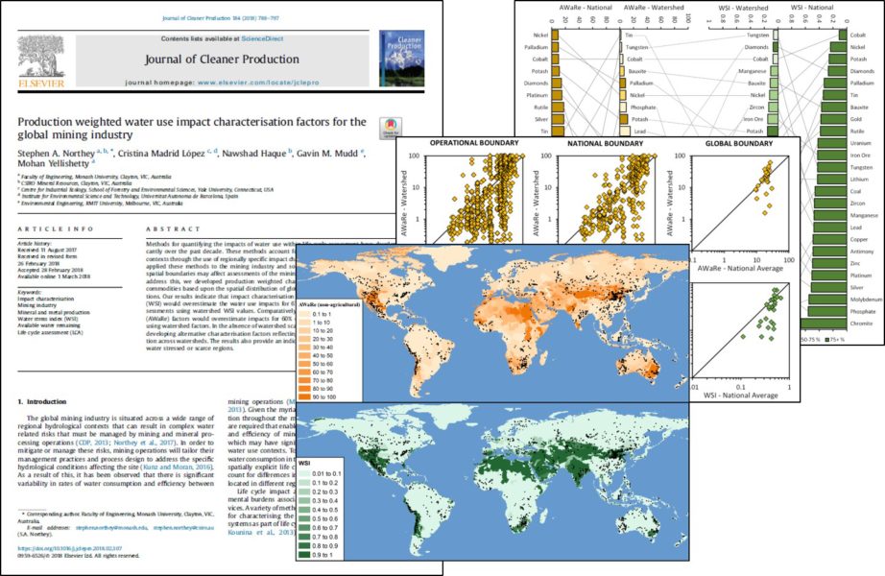Image resolution: width=885 pixels, height=576 pixels.
Task: Click the 'Copper' label in WSI National chart
Action: pos(859,239)
